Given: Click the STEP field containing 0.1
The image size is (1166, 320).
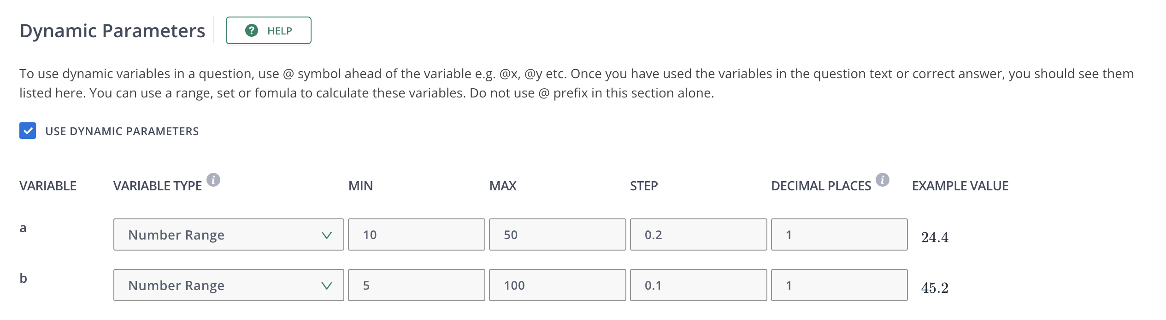Looking at the screenshot, I should (x=698, y=286).
